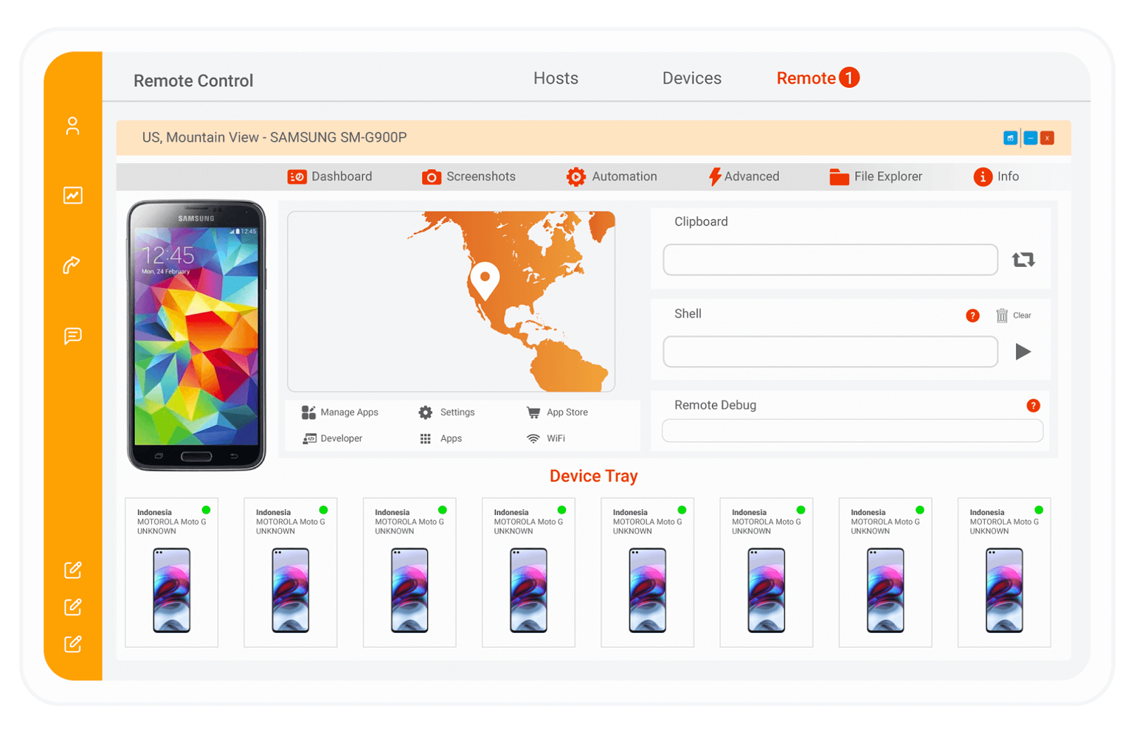Click the clipboard sync arrows icon
The width and height of the screenshot is (1134, 732).
(x=1023, y=260)
